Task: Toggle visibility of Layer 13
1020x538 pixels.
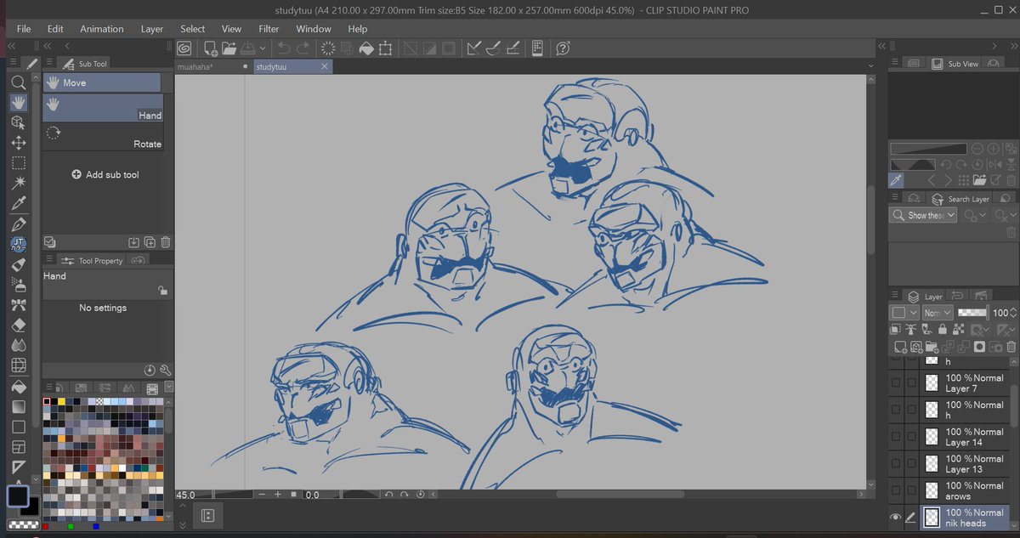Action: point(895,464)
